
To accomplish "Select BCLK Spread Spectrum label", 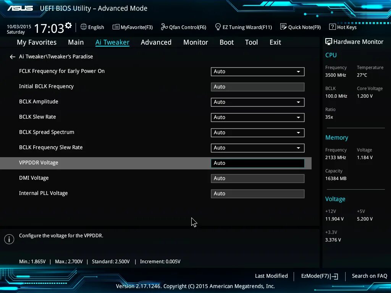I will 47,132.
